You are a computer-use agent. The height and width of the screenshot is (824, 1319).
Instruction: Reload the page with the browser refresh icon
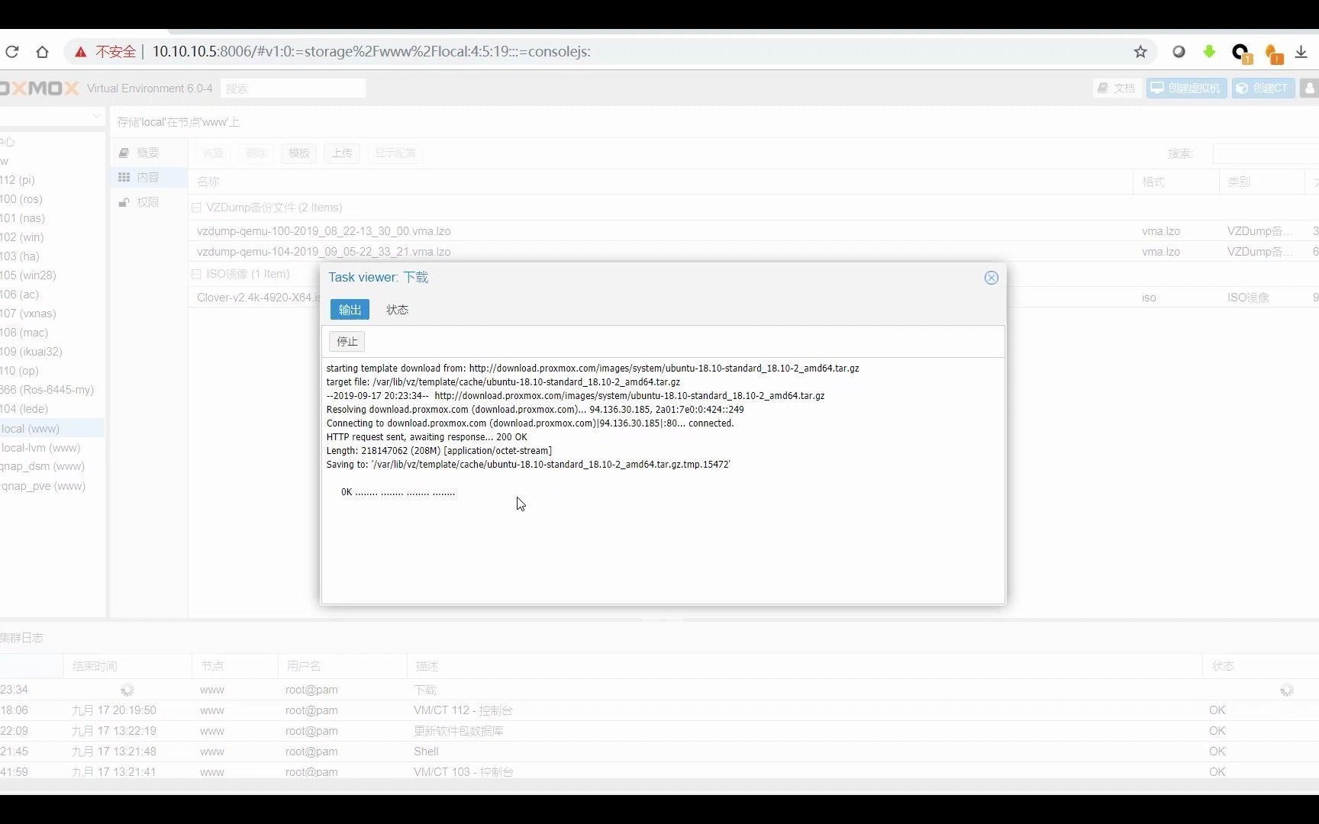click(x=11, y=52)
